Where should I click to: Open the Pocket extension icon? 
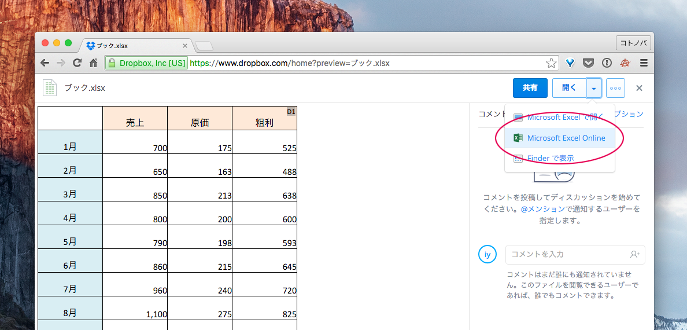(588, 63)
